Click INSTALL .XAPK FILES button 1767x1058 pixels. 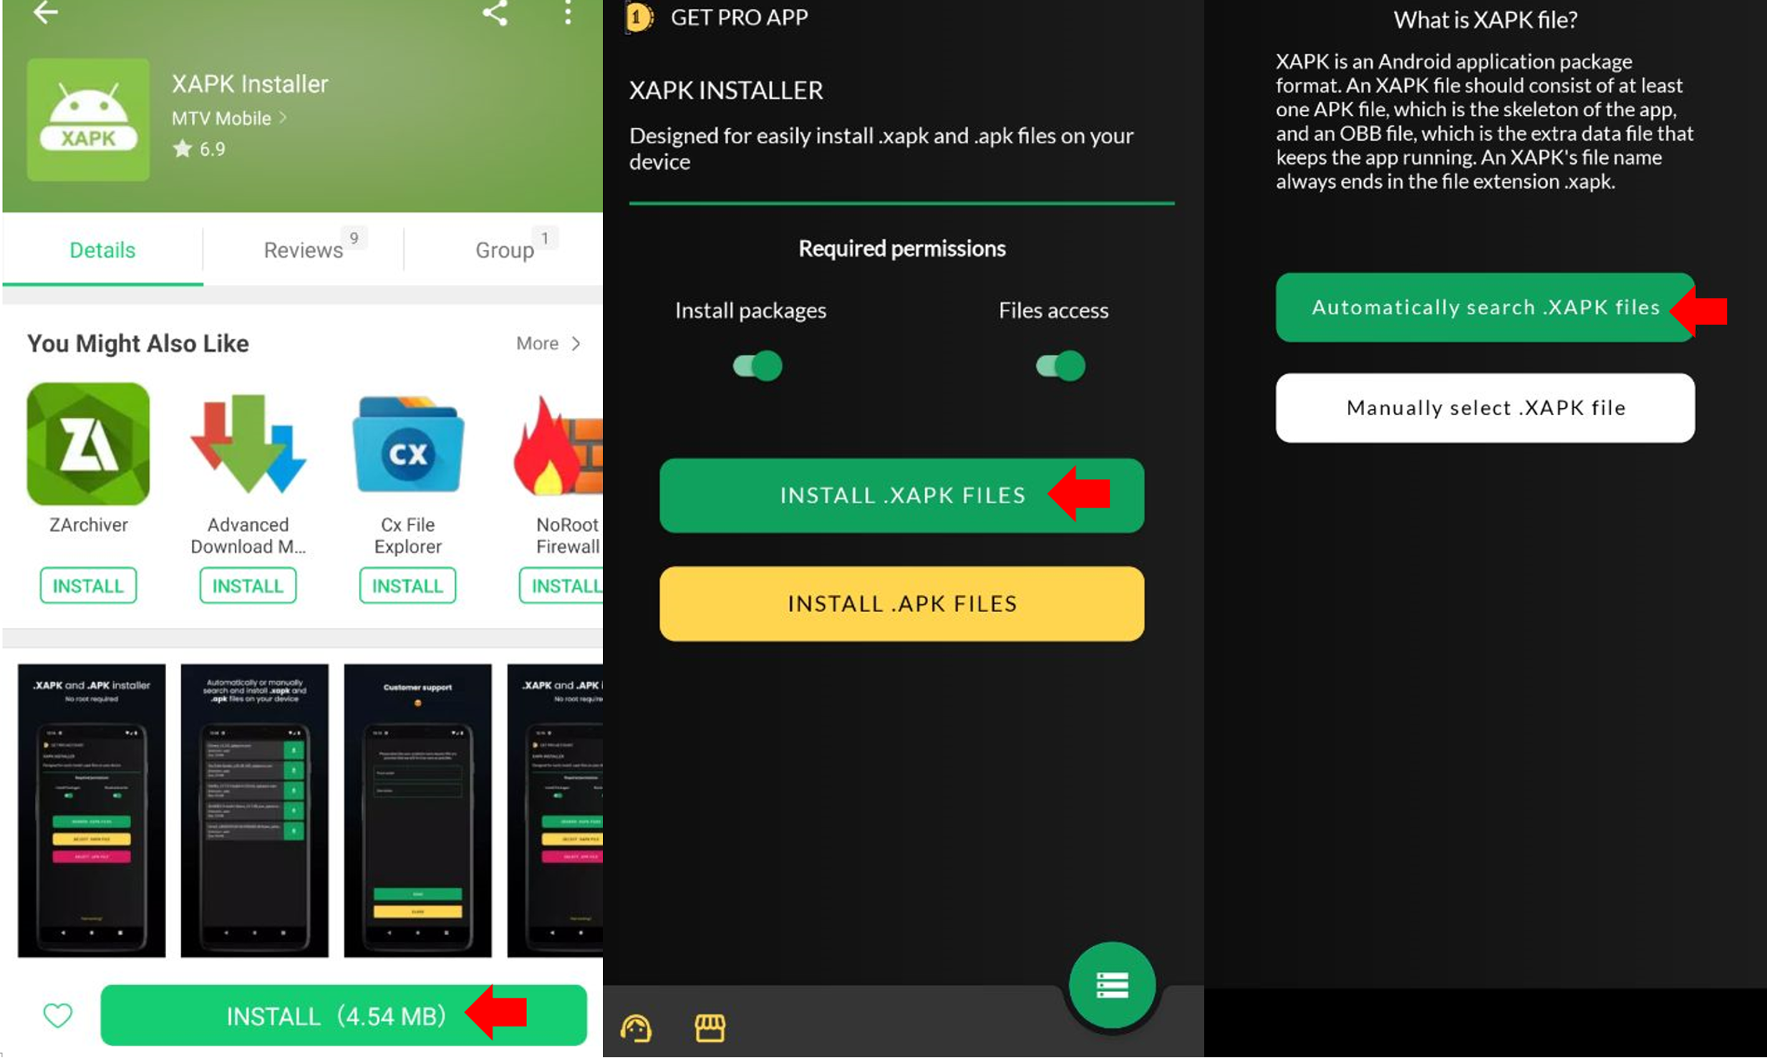[902, 495]
